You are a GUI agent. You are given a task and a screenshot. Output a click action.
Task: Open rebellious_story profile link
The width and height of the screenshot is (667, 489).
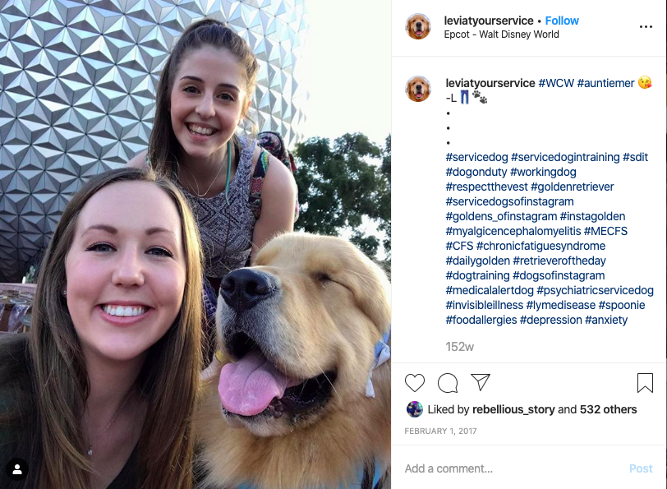coord(513,409)
